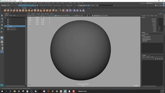Open the Modeling Toolkit sidebar icon

(156, 5)
